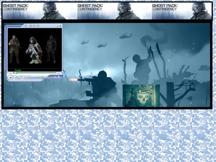Skip to previous track in media player
Image resolution: width=216 pixels, height=162 pixels.
tap(20, 78)
